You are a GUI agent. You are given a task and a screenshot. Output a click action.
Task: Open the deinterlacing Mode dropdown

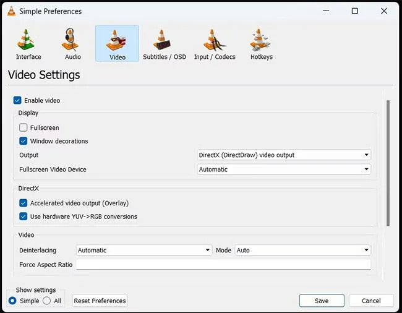[x=303, y=250]
